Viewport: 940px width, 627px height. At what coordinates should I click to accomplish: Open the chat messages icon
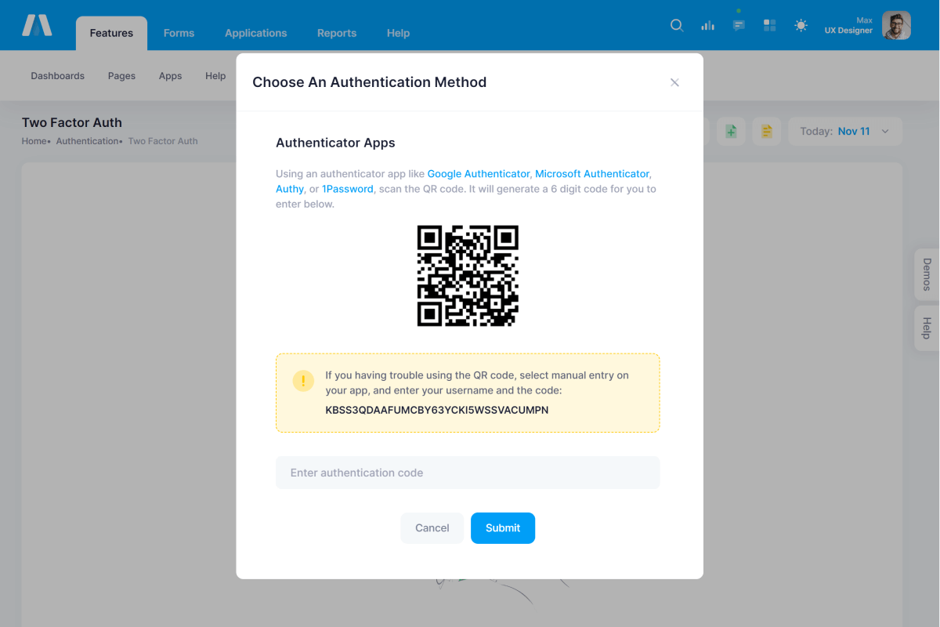[739, 25]
